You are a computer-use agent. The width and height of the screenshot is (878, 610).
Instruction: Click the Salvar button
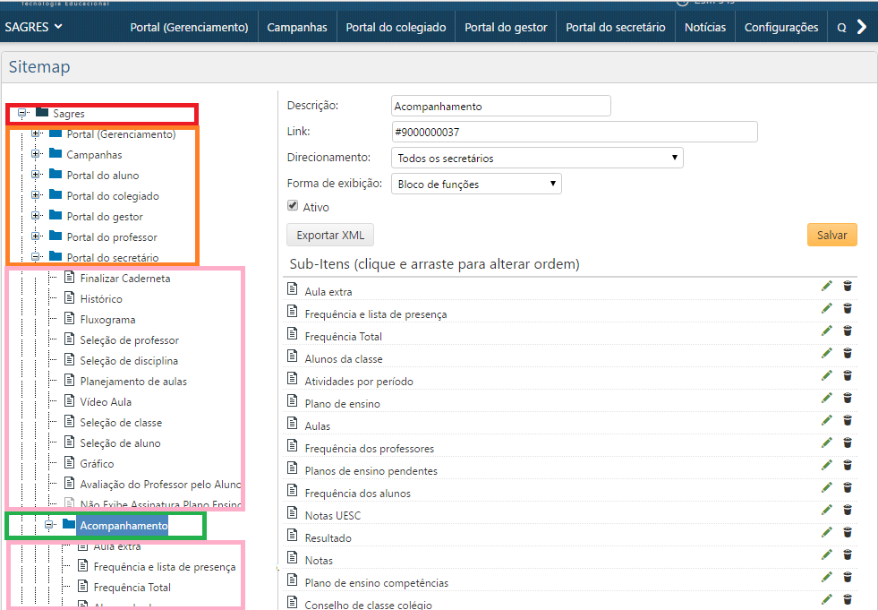[831, 234]
